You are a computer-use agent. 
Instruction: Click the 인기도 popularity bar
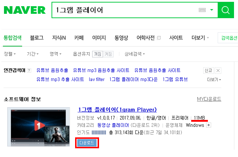[99, 133]
